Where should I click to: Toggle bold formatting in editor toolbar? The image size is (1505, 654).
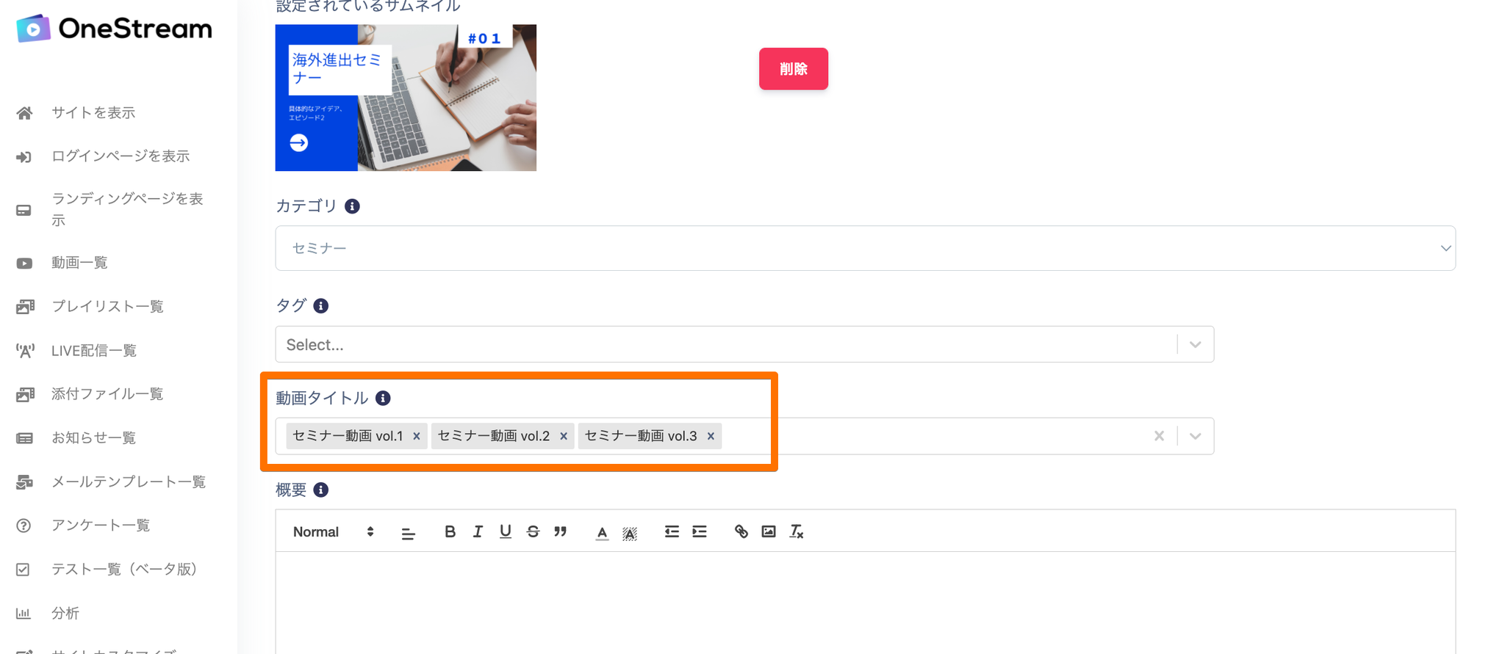[450, 531]
